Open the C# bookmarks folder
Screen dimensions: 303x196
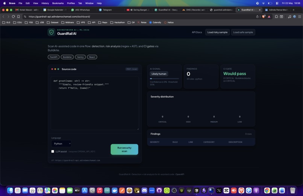(131, 22)
